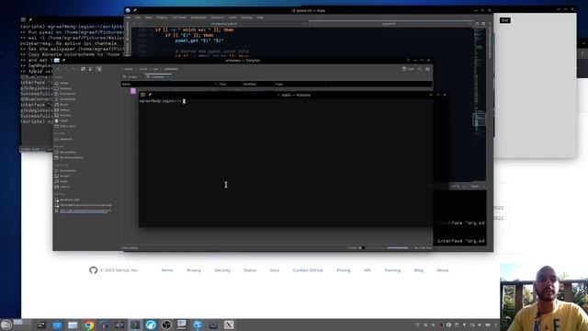
Task: Open the Projects menu in Kate
Action: pyautogui.click(x=162, y=17)
